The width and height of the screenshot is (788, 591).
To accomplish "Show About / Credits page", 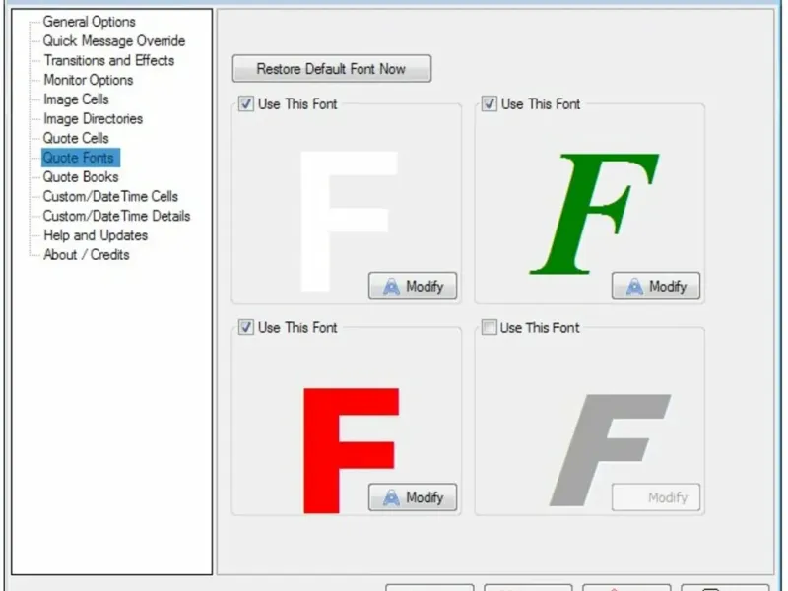I will 87,255.
